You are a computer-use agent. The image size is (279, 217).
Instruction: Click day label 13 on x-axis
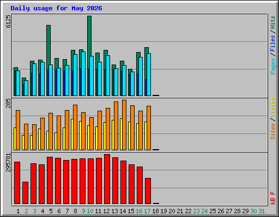114,211
